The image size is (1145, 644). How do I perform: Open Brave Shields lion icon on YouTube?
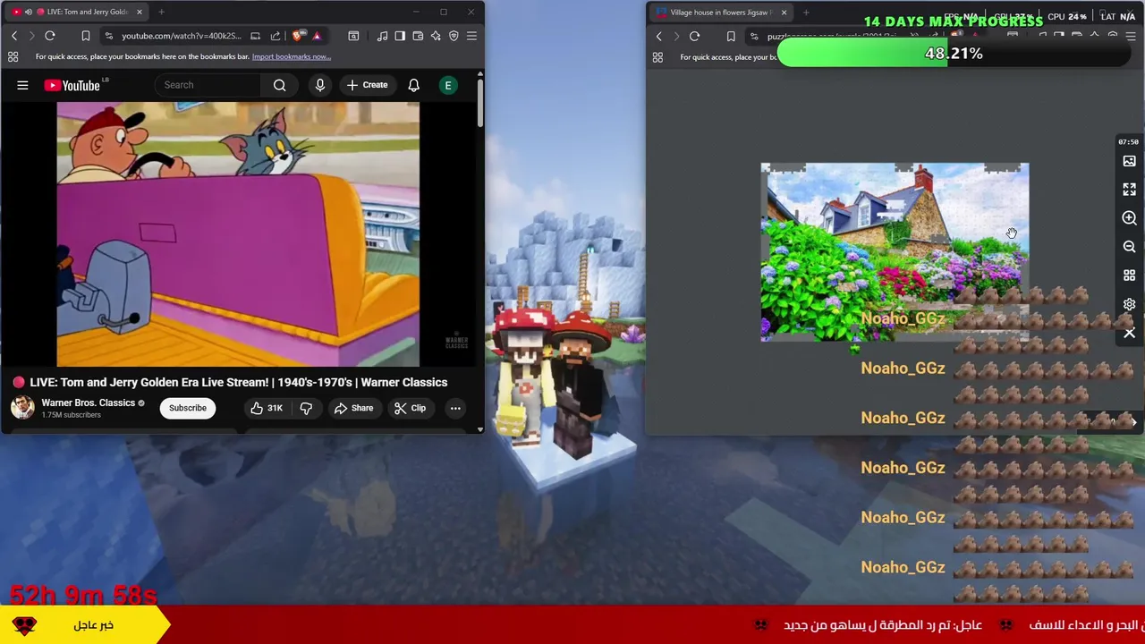[x=298, y=36]
